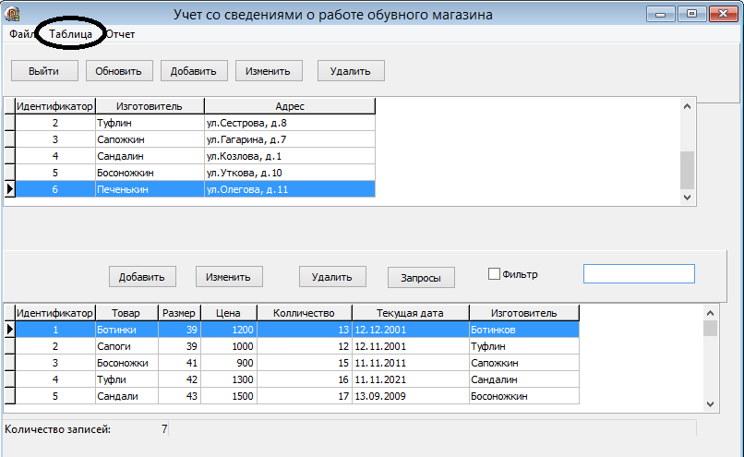Enable the Фильтр checkbox
The width and height of the screenshot is (744, 457).
tap(494, 274)
